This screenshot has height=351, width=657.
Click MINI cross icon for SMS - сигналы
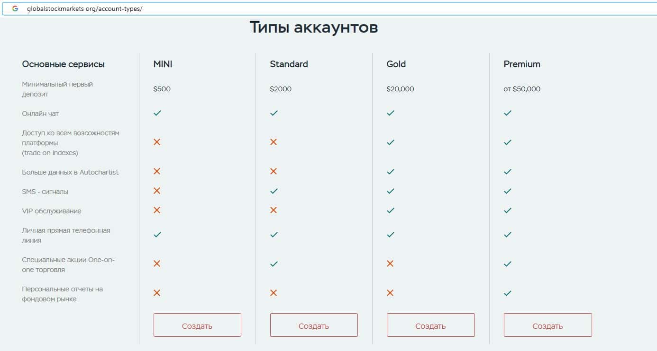[157, 191]
